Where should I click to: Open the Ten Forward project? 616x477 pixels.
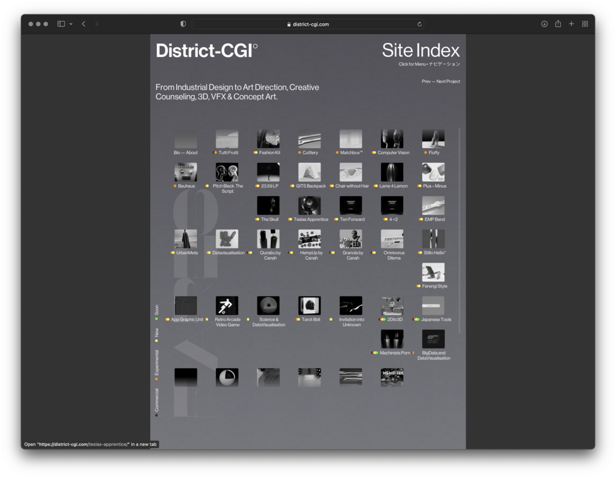[351, 206]
